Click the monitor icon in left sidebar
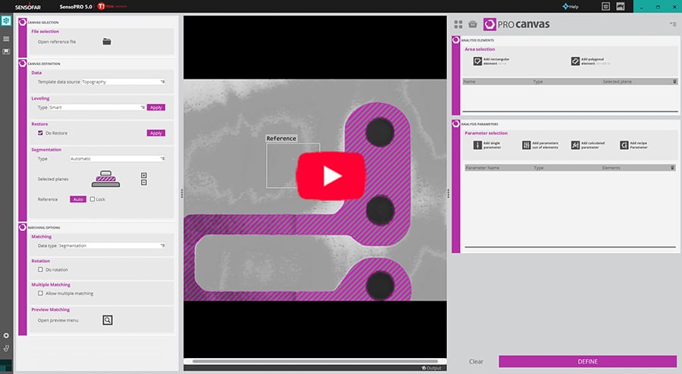The height and width of the screenshot is (374, 682). click(x=6, y=51)
